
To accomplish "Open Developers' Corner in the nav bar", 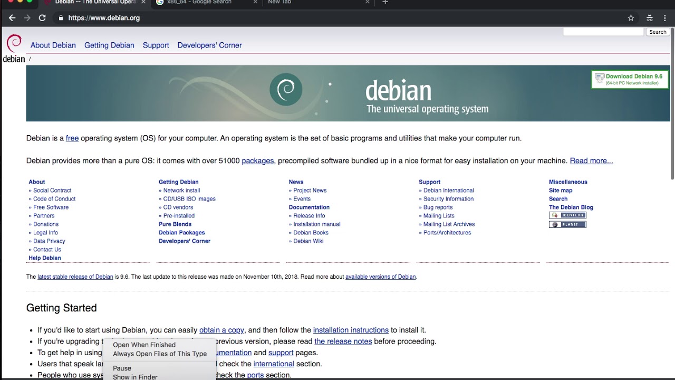I will [x=210, y=45].
